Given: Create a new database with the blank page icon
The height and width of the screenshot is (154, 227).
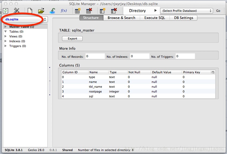Looking at the screenshot, I should click(30, 11).
